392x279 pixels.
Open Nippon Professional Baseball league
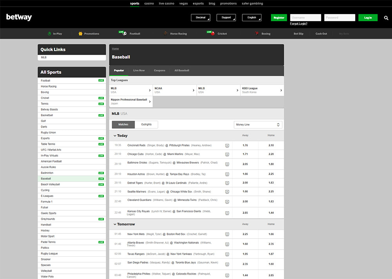click(x=131, y=102)
